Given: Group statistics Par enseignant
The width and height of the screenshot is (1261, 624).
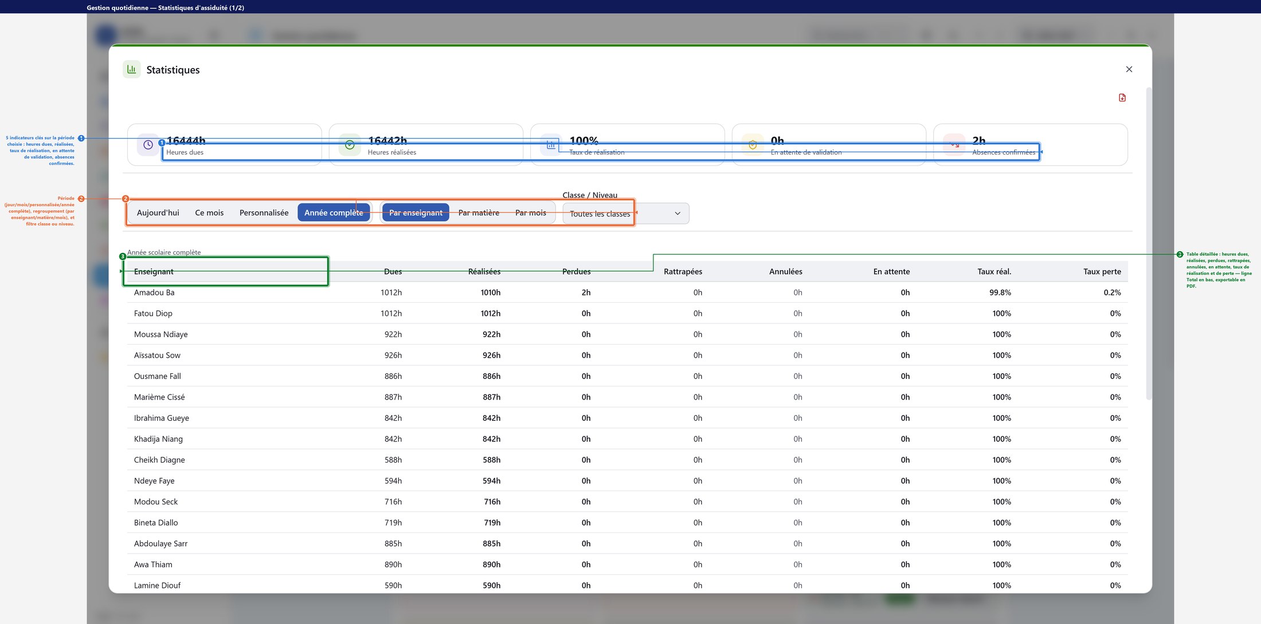Looking at the screenshot, I should [x=416, y=212].
